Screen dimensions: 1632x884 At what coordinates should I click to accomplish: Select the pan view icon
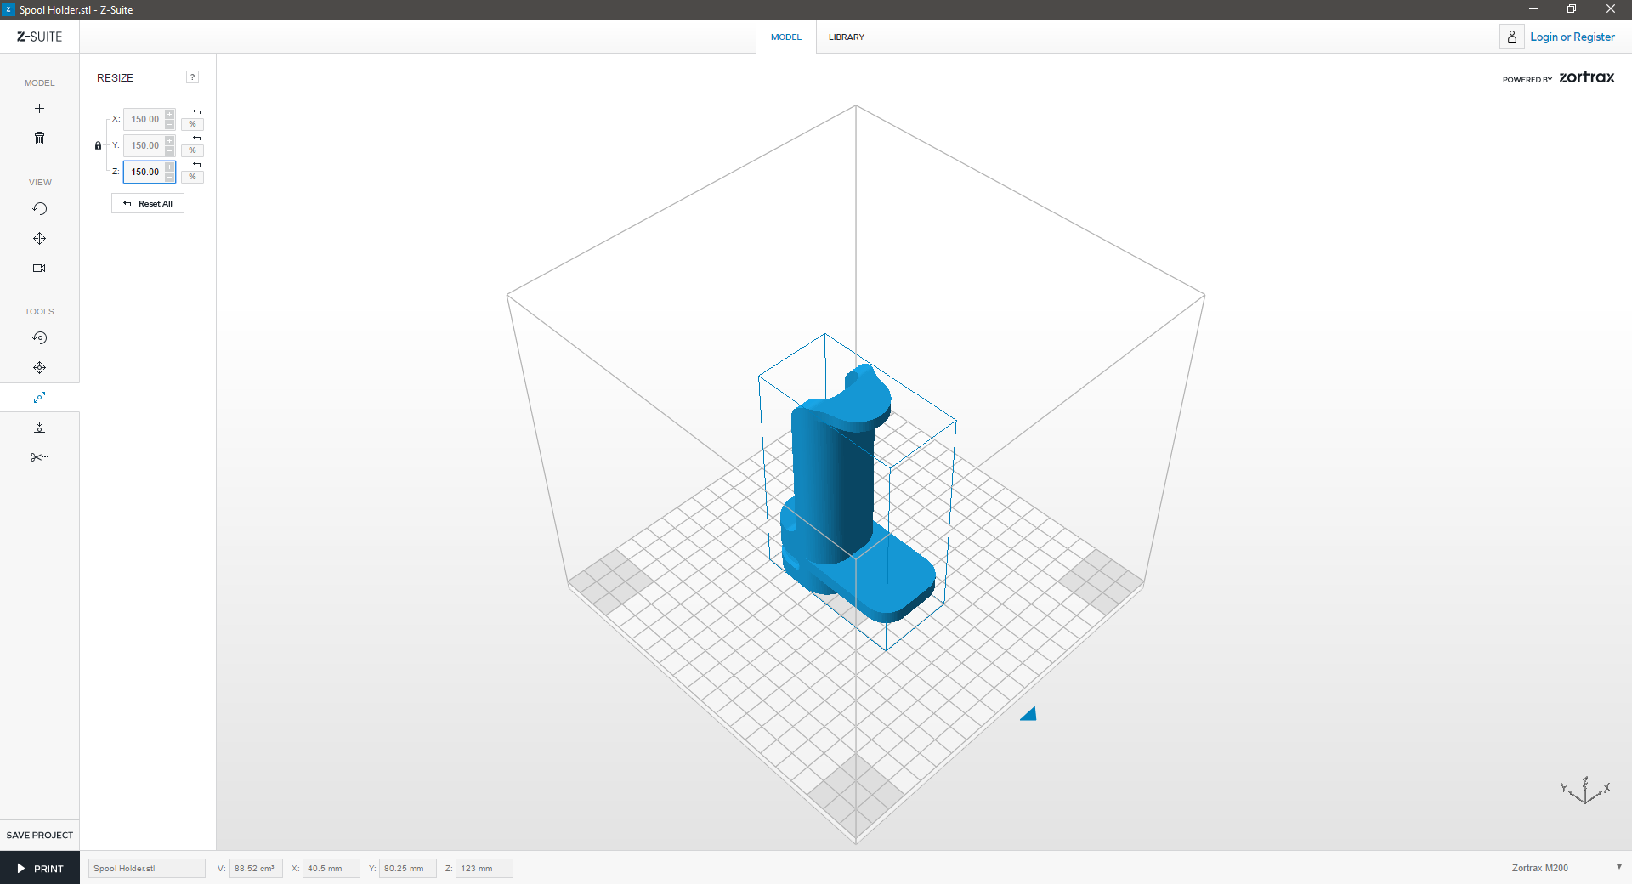[39, 239]
